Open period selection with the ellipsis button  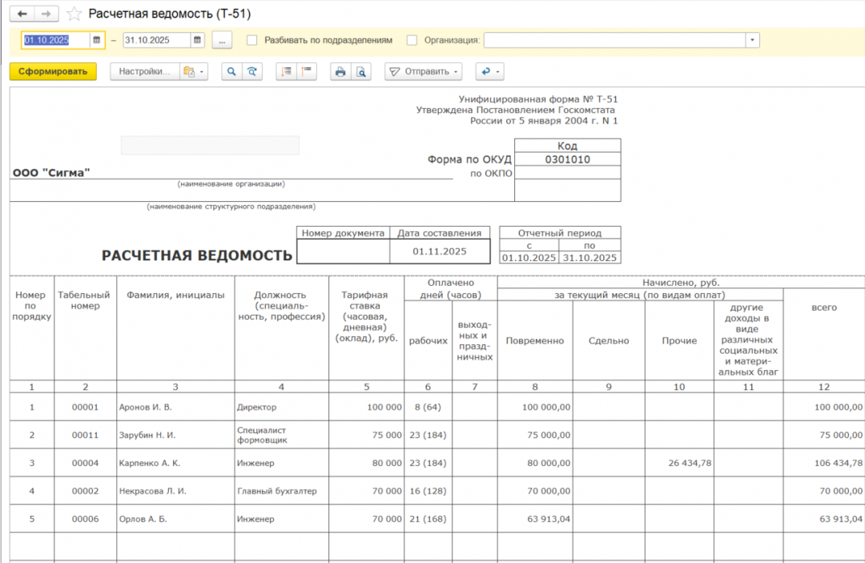tap(222, 40)
